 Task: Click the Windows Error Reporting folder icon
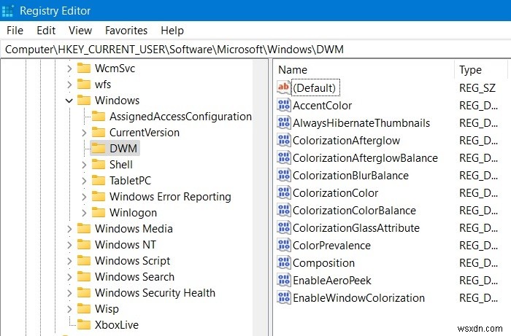pos(99,197)
